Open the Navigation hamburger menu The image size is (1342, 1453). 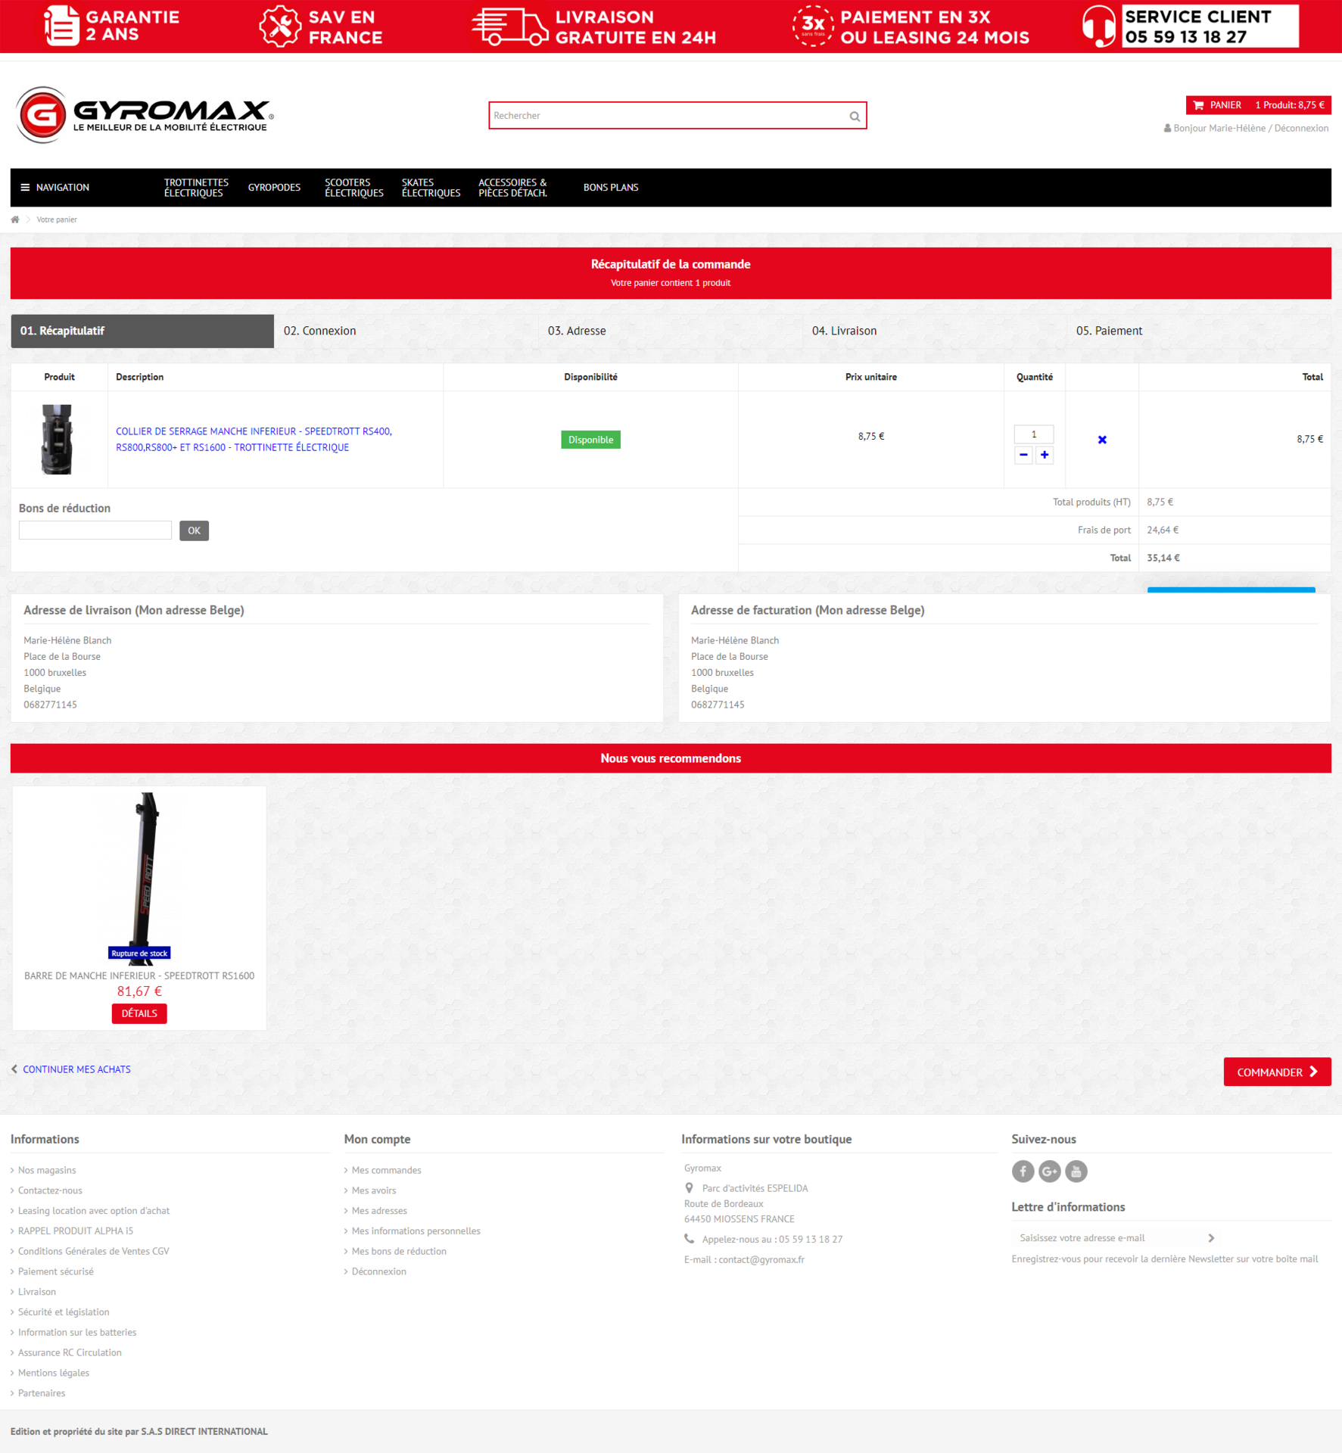pos(55,188)
